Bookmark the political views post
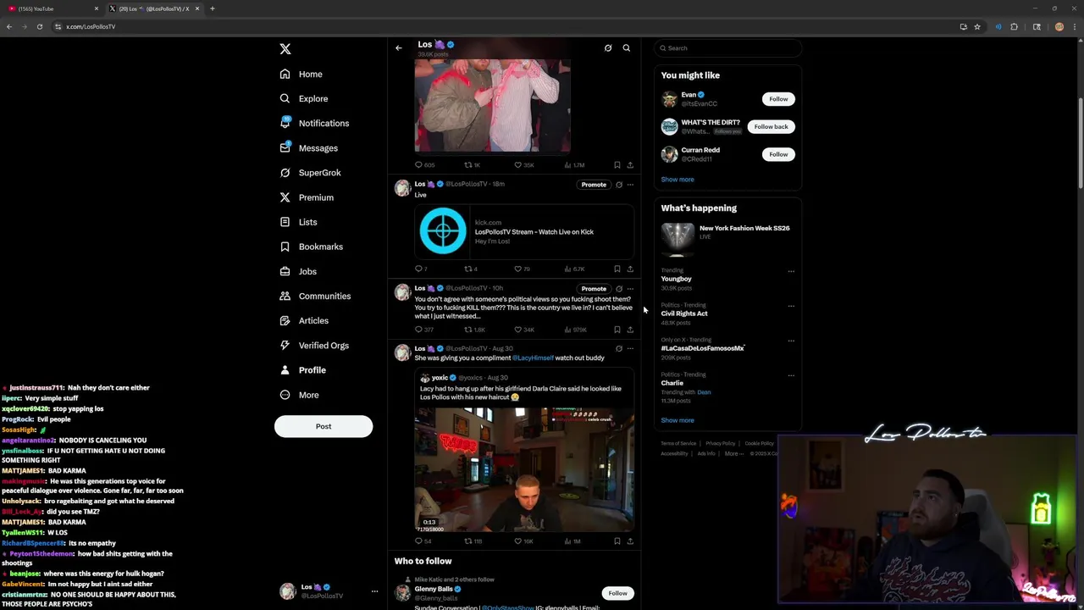The image size is (1084, 610). (x=617, y=330)
